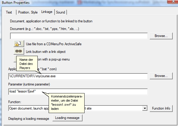178x126 pixels.
Task: Click the CDMenuPro ArchiveSafe lock icon button
Action: 19,44
